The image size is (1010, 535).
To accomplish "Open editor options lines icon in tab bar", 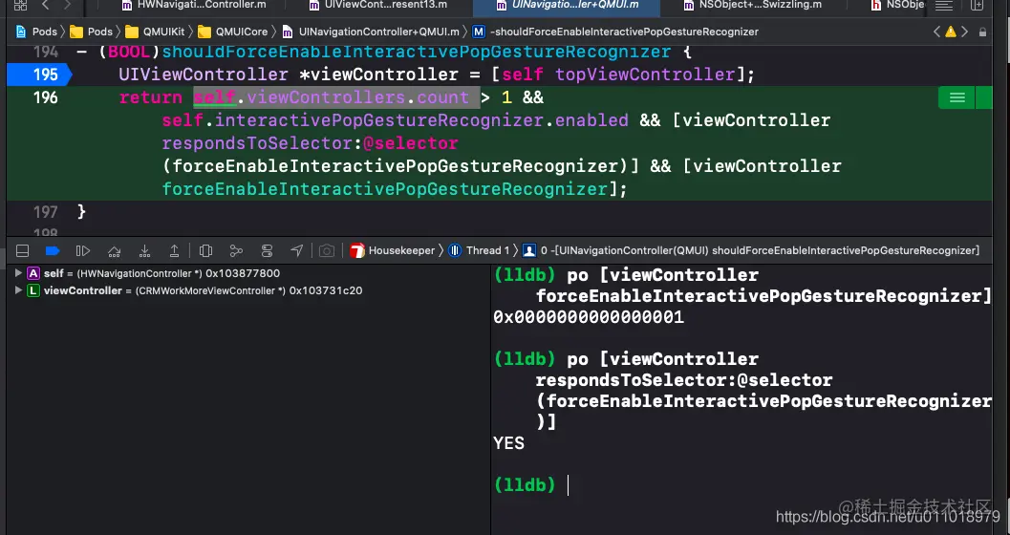I will tap(944, 6).
